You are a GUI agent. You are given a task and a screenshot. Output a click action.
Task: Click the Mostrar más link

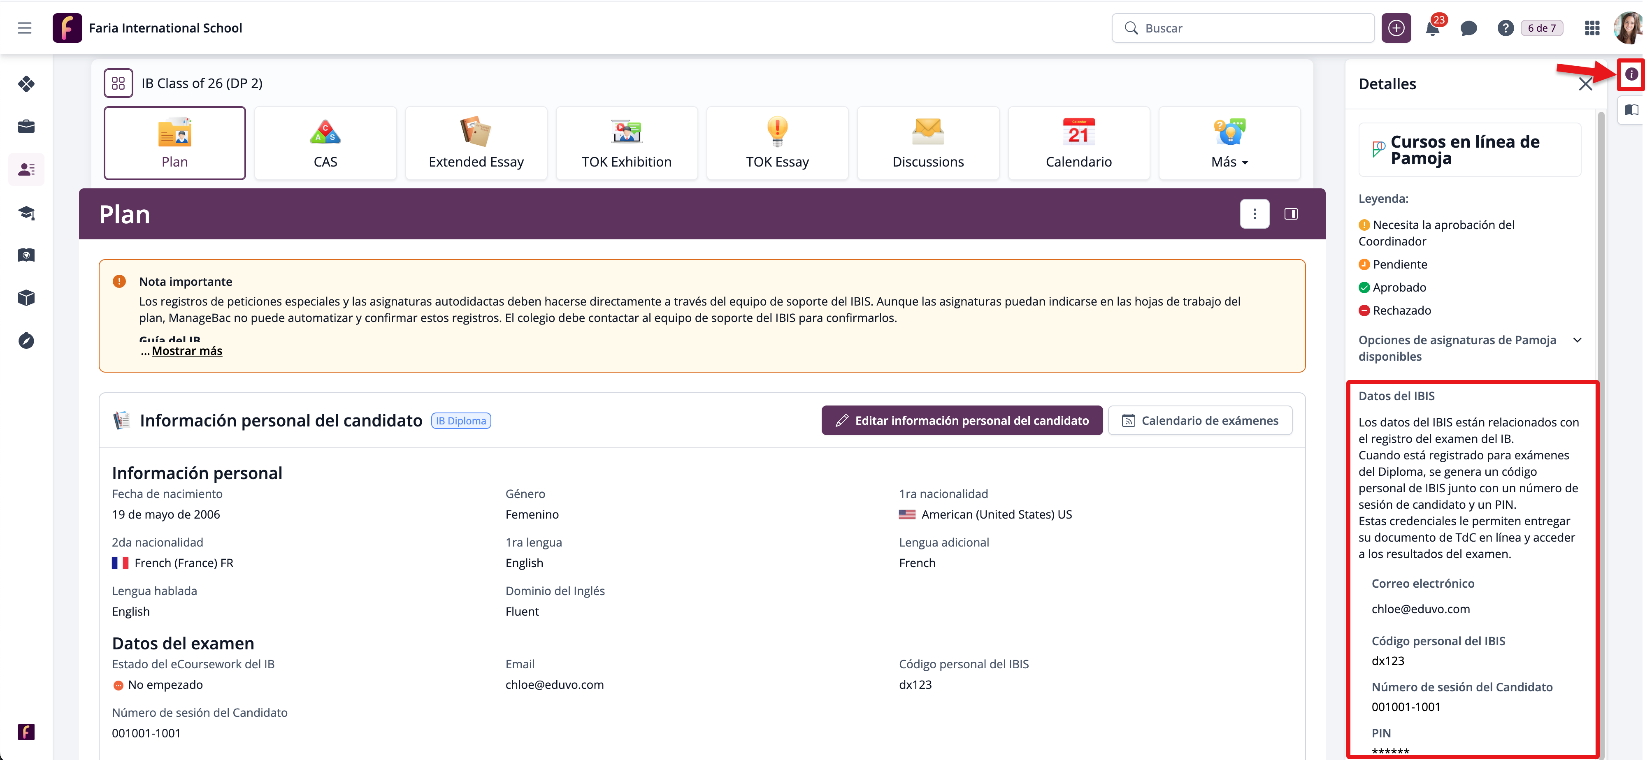(186, 351)
